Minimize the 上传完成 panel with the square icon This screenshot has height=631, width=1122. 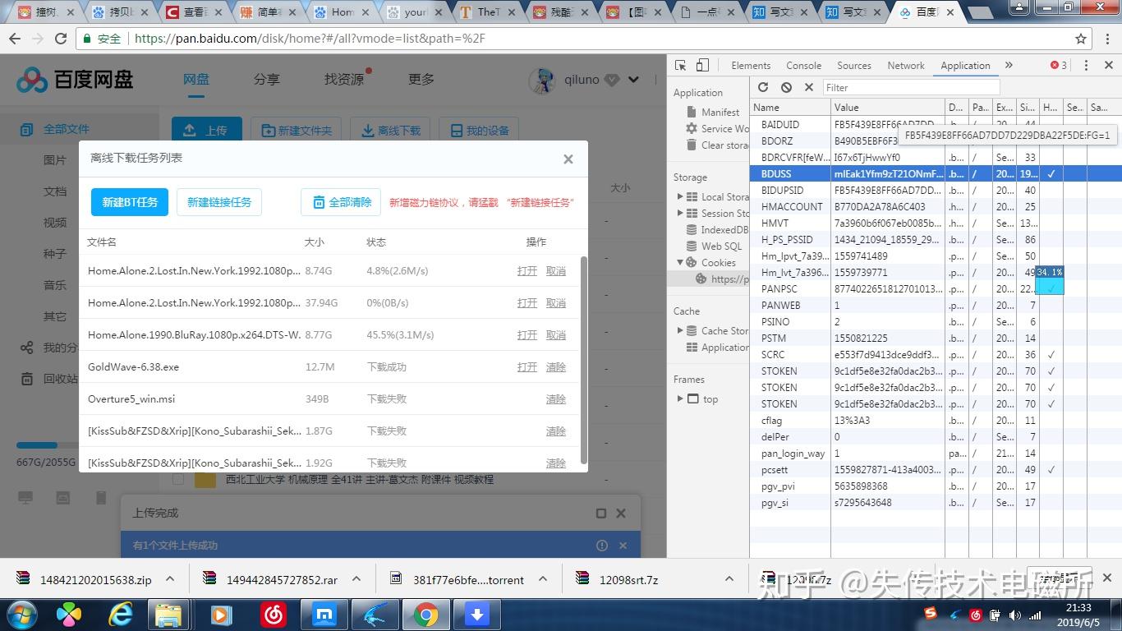point(600,514)
